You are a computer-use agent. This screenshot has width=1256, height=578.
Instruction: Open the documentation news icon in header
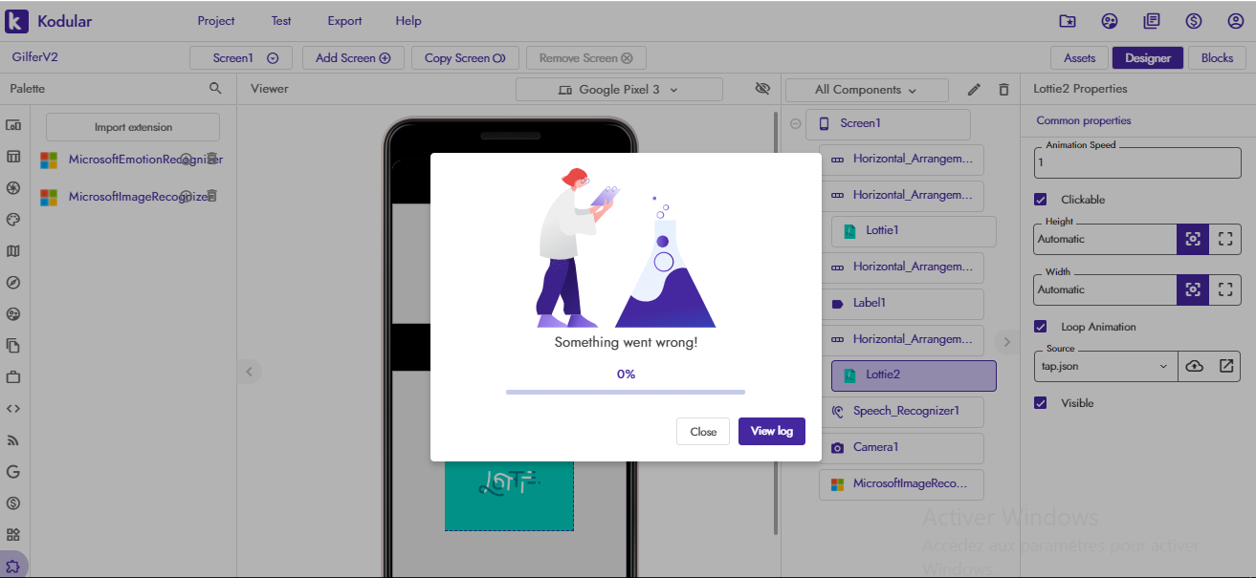pyautogui.click(x=1152, y=21)
